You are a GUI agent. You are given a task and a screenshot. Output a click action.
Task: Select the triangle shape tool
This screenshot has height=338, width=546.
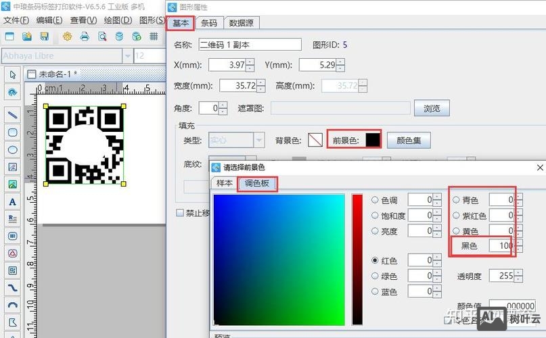(13, 253)
